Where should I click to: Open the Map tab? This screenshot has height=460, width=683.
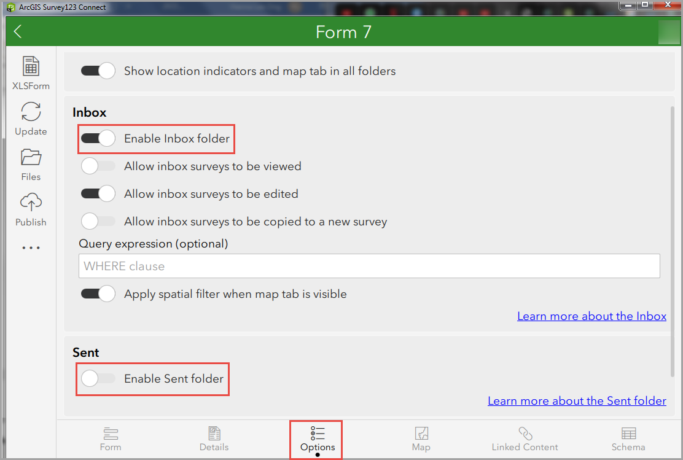421,439
